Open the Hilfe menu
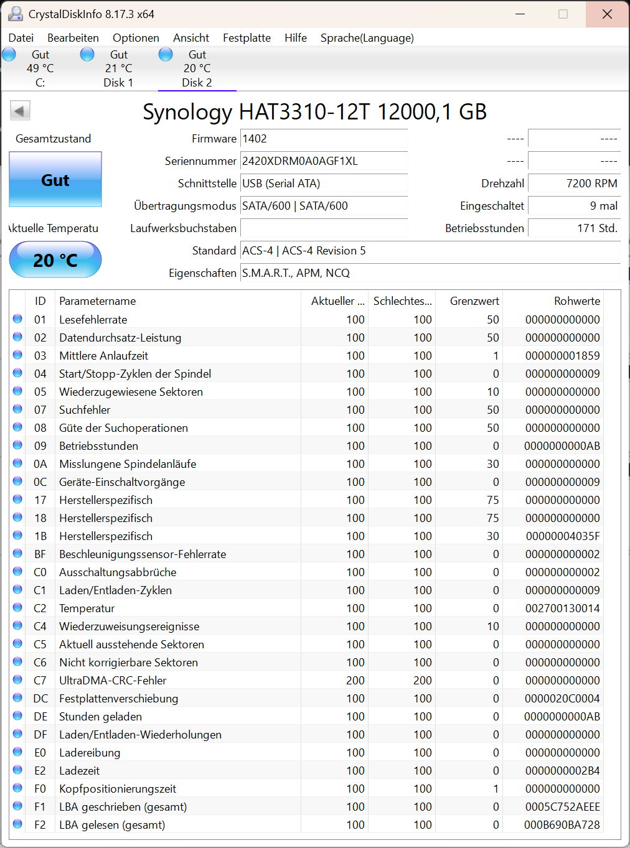This screenshot has width=630, height=848. [296, 38]
